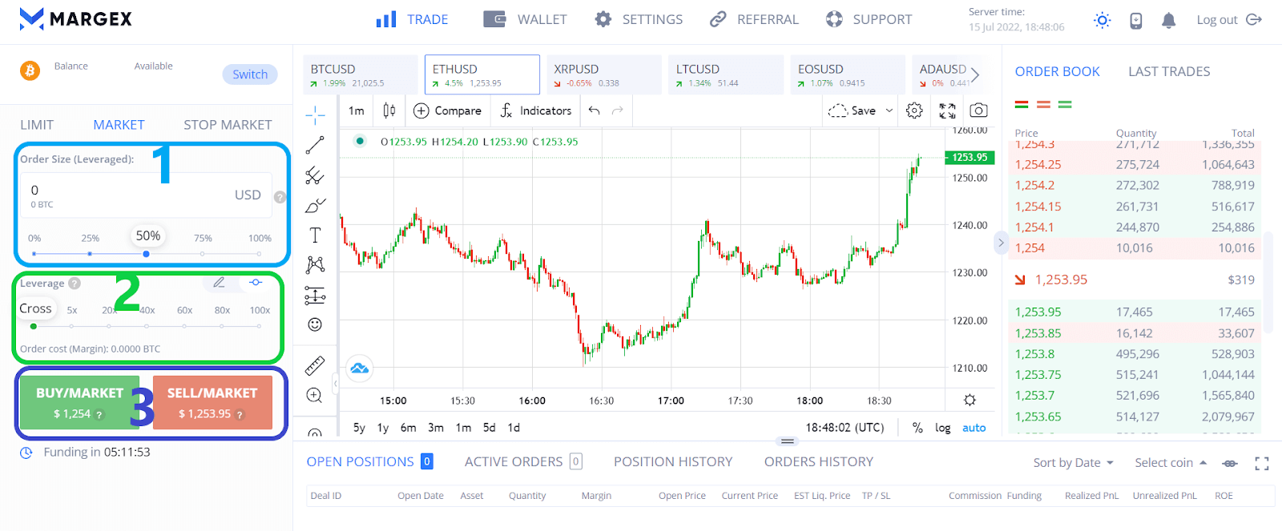
Task: Undo the last chart action
Action: tap(594, 111)
